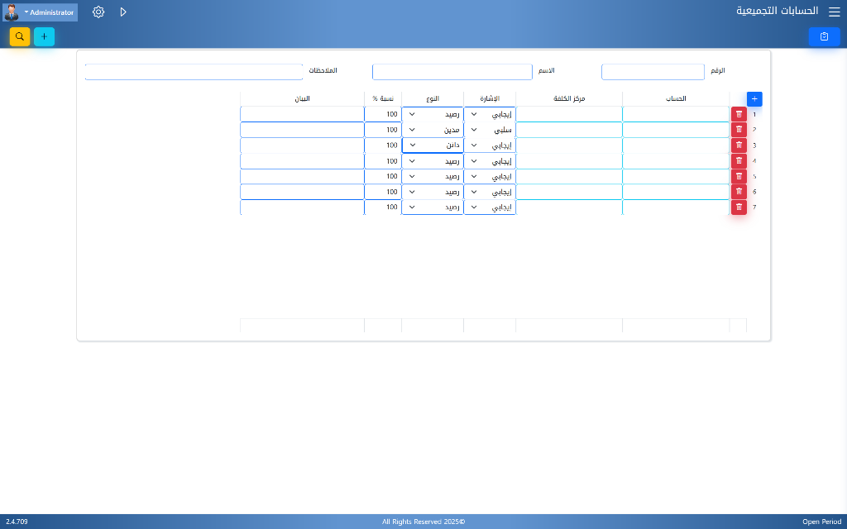Click the yellow search button

pos(20,36)
